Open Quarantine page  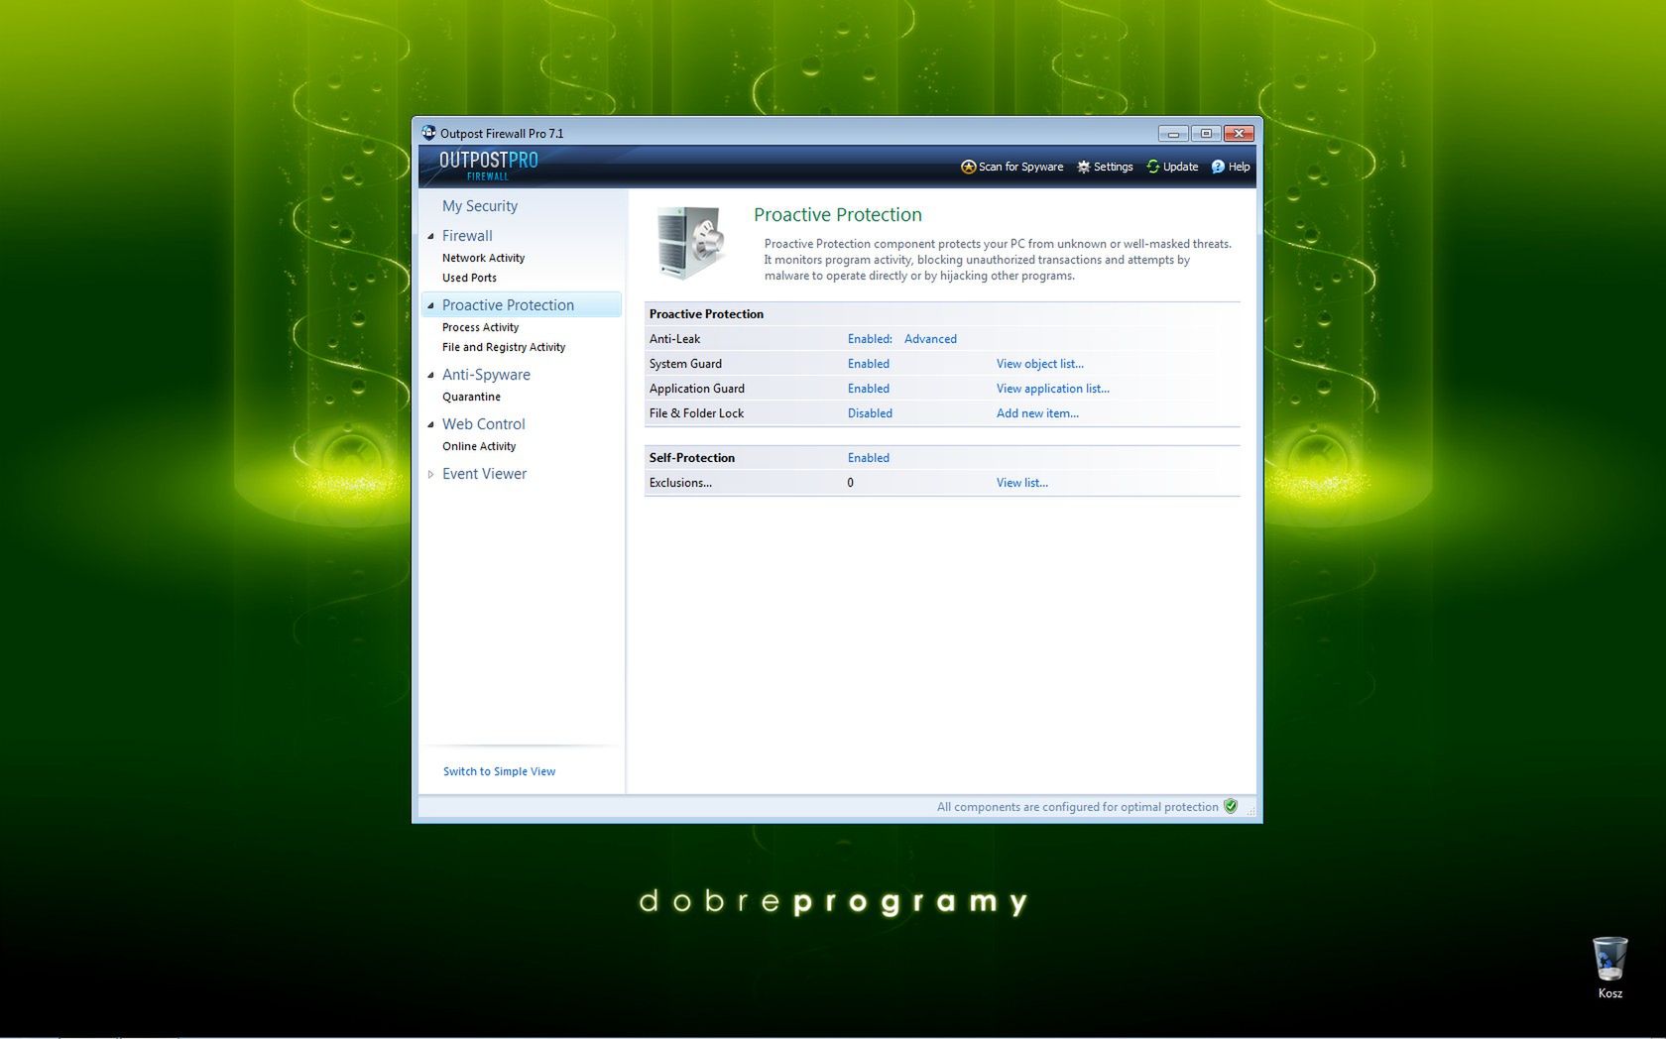click(x=471, y=397)
